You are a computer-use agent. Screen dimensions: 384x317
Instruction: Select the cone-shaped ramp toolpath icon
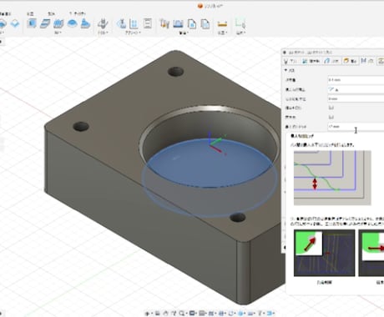pyautogui.click(x=85, y=23)
